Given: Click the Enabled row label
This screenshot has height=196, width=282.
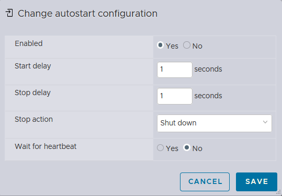Looking at the screenshot, I should click(29, 43).
